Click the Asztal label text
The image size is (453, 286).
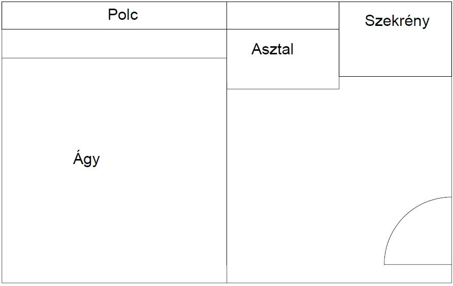(x=272, y=49)
